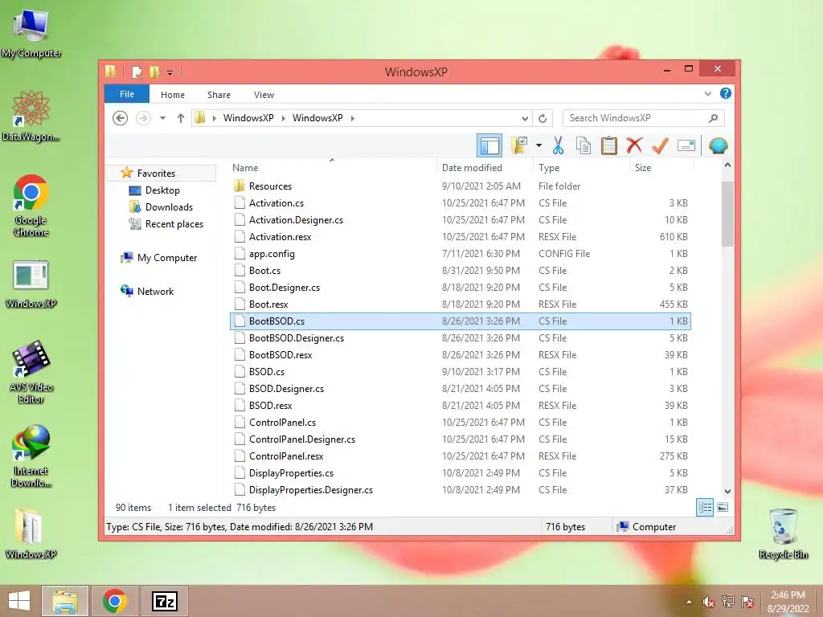Click the Google Chrome taskbar icon
This screenshot has height=617, width=823.
(x=115, y=601)
